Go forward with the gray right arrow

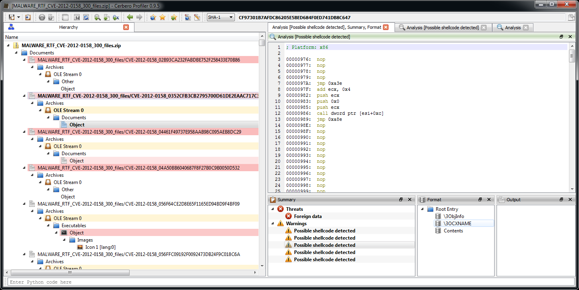[139, 17]
